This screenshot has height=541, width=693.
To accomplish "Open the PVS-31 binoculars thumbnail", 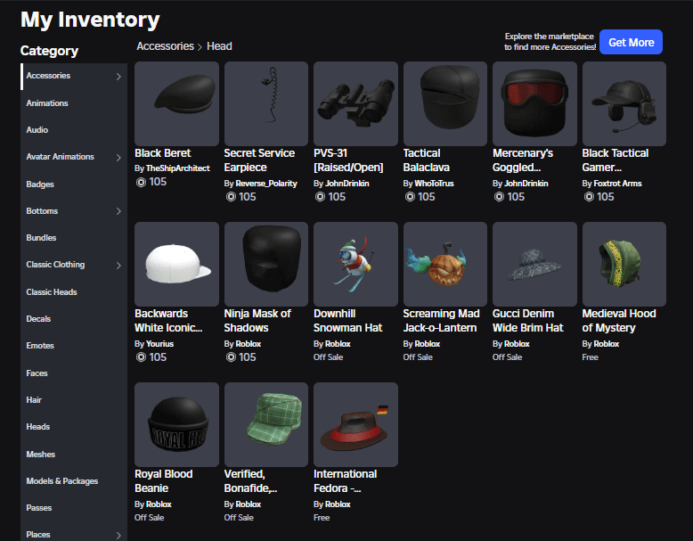I will pyautogui.click(x=355, y=103).
